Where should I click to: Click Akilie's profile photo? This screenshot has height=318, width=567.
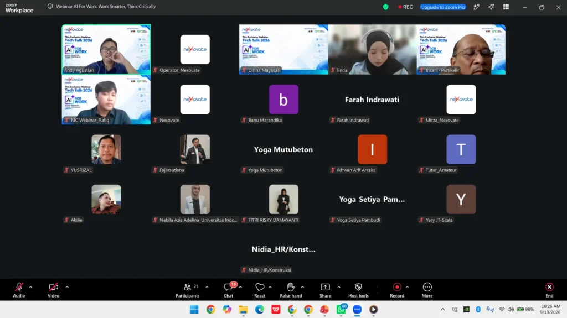pos(106,199)
